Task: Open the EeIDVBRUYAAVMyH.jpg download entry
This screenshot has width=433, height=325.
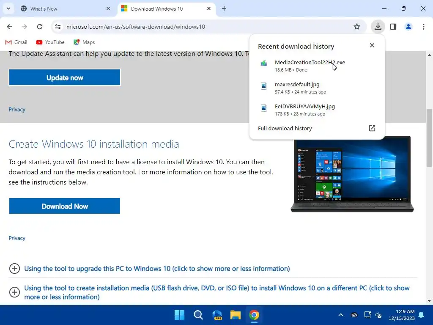Action: point(316,110)
